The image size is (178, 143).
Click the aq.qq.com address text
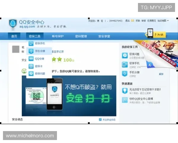pos(27,27)
